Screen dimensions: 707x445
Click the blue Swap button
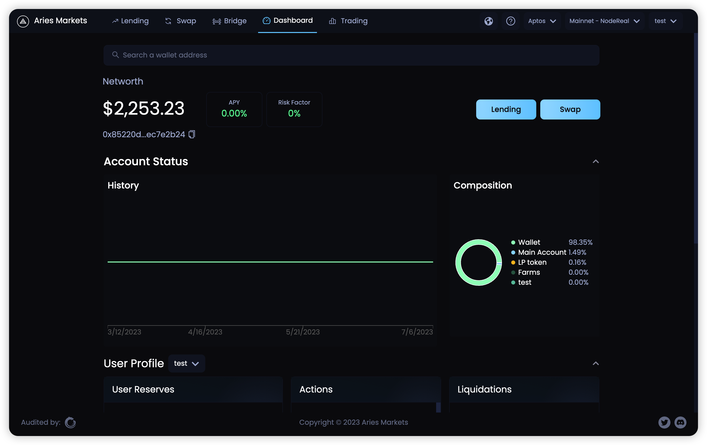pos(570,109)
